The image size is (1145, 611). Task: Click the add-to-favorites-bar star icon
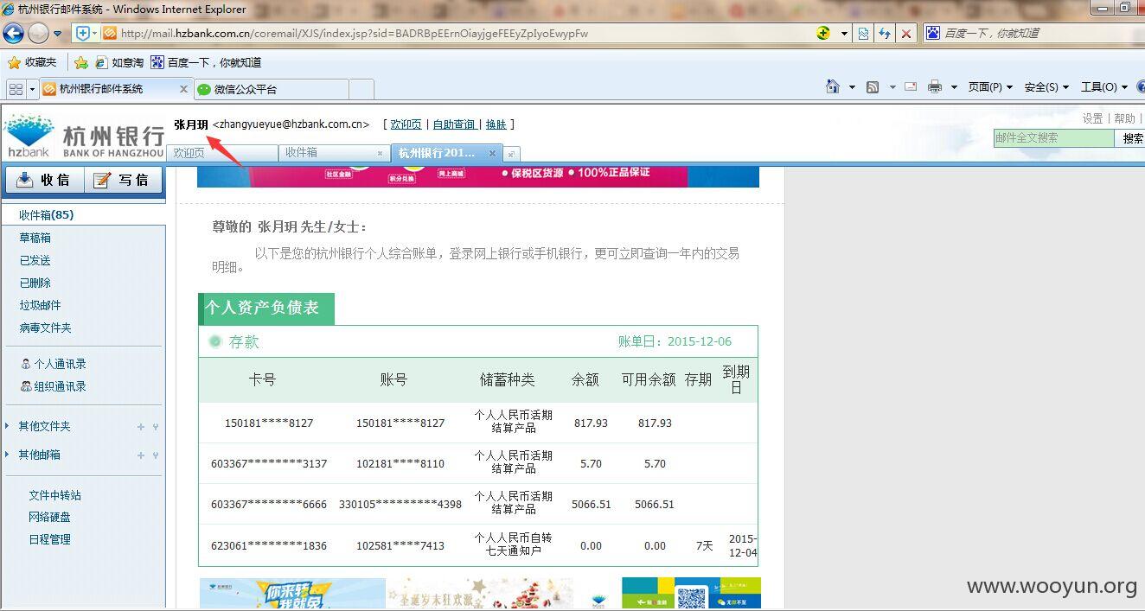80,62
